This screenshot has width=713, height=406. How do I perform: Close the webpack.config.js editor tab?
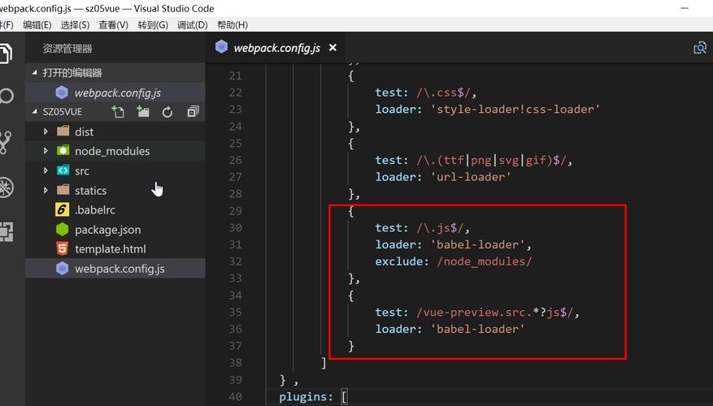click(x=333, y=47)
